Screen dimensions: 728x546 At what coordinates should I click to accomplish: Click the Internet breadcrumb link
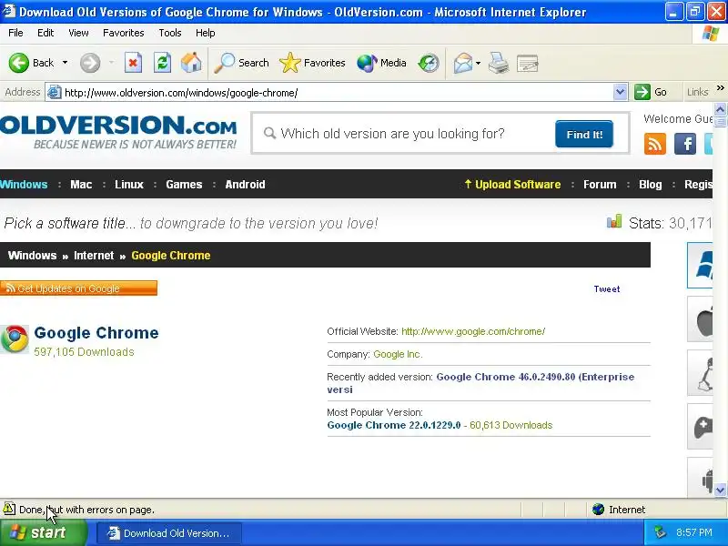click(94, 256)
